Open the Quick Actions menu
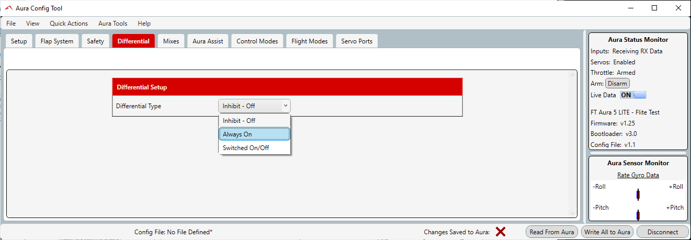This screenshot has height=240, width=691. tap(69, 24)
